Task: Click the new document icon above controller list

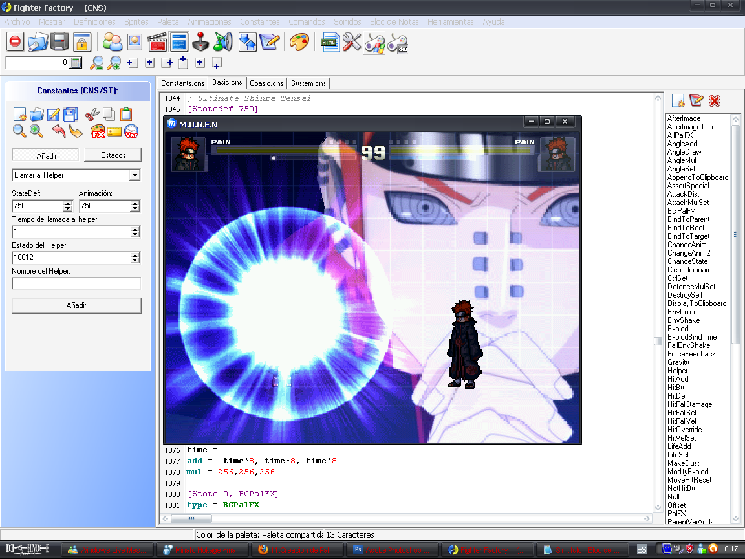Action: [678, 101]
